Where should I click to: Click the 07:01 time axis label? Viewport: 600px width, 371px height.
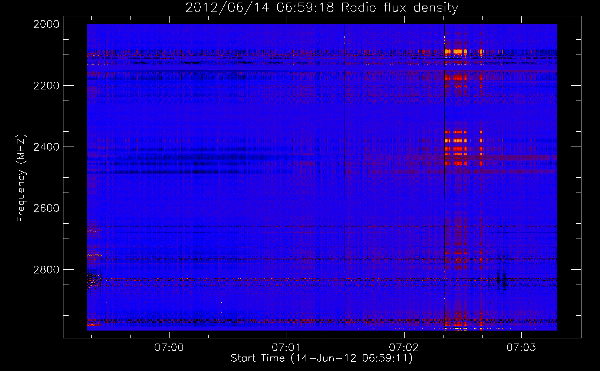pyautogui.click(x=286, y=347)
